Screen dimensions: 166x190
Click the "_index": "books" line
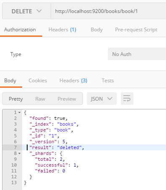coord(54,124)
